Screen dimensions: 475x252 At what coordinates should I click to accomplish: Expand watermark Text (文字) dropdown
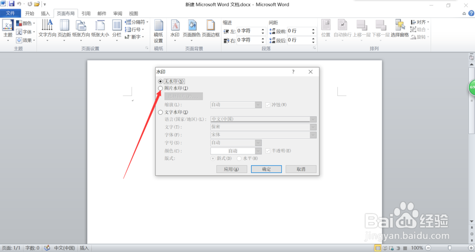click(313, 127)
